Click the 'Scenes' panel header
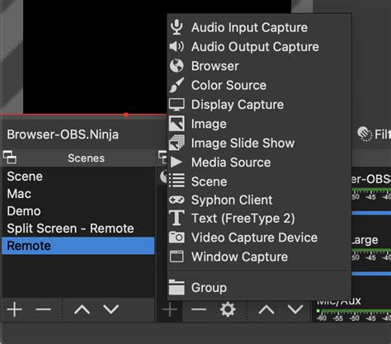The width and height of the screenshot is (391, 344). point(86,158)
